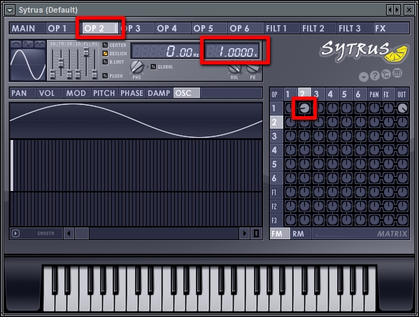Click the row 3 PAN matrix knob
This screenshot has width=419, height=317.
pos(374,136)
